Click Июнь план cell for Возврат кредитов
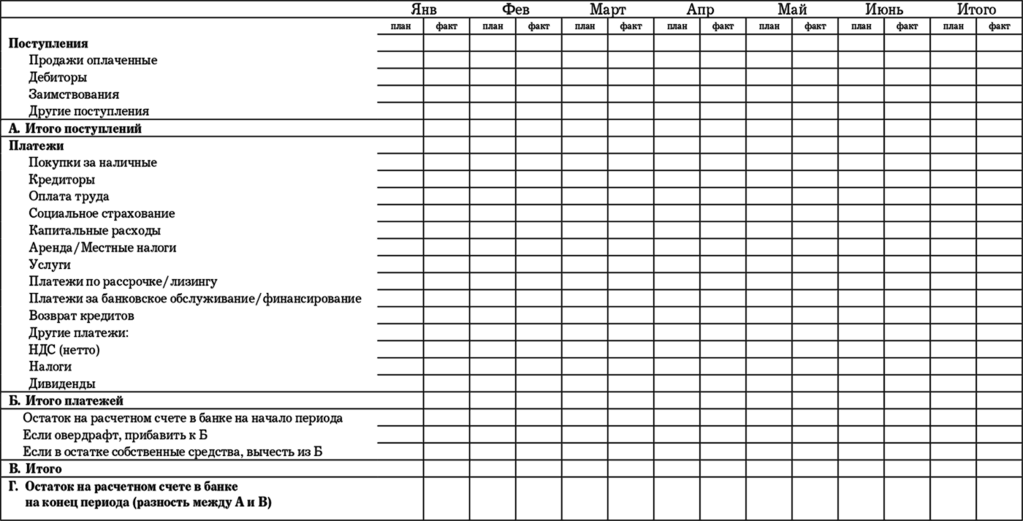This screenshot has width=1023, height=521. click(861, 315)
